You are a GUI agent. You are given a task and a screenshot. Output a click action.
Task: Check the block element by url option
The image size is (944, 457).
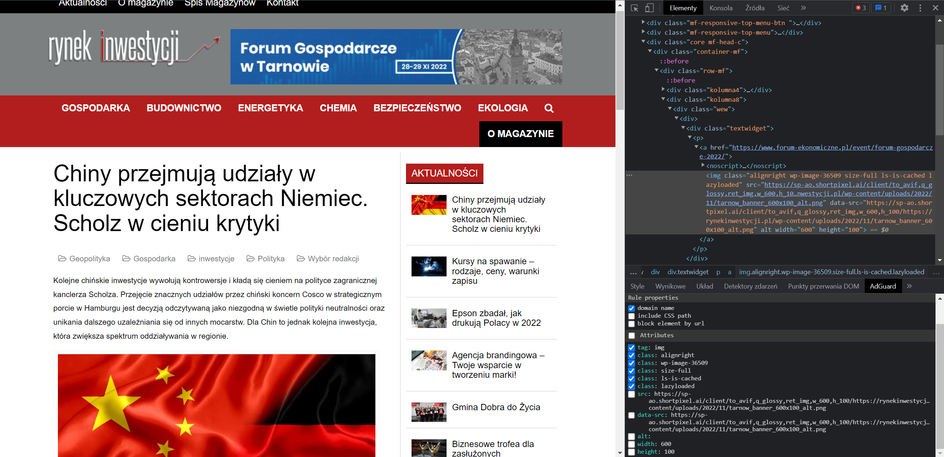tap(632, 324)
